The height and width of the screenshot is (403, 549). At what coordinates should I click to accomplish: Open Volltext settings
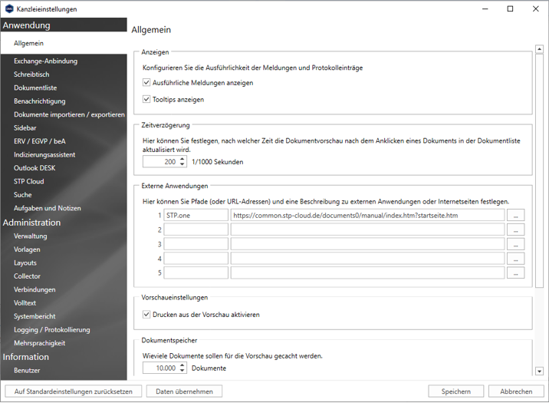coord(25,302)
